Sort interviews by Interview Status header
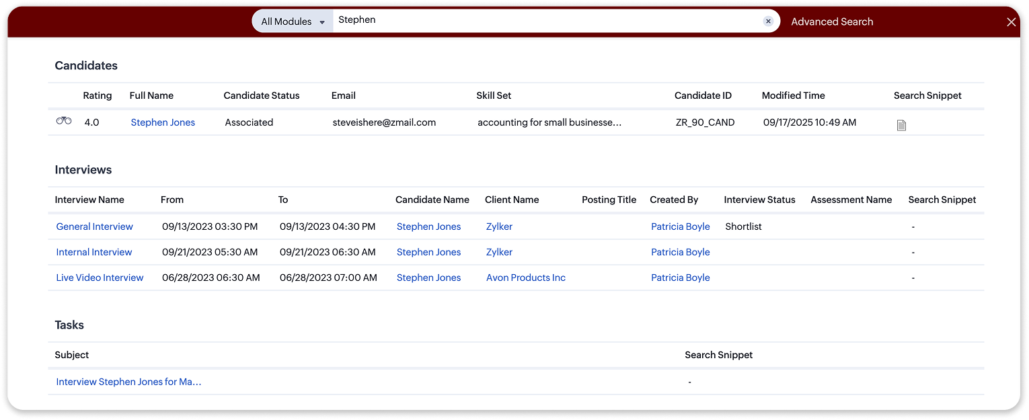The height and width of the screenshot is (420, 1029). 759,200
